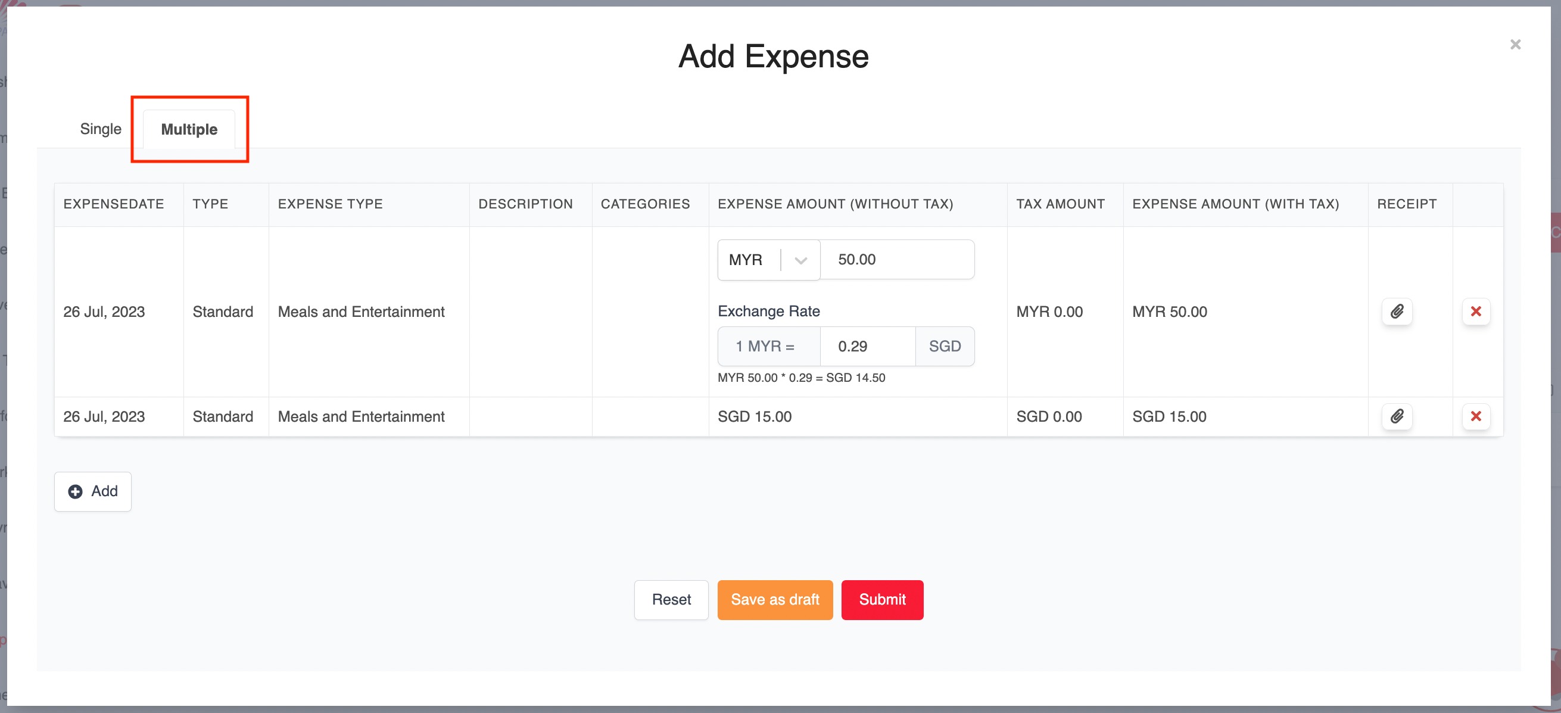Click the SGD 15.00 amount without tax cell
The image size is (1561, 713).
click(755, 416)
